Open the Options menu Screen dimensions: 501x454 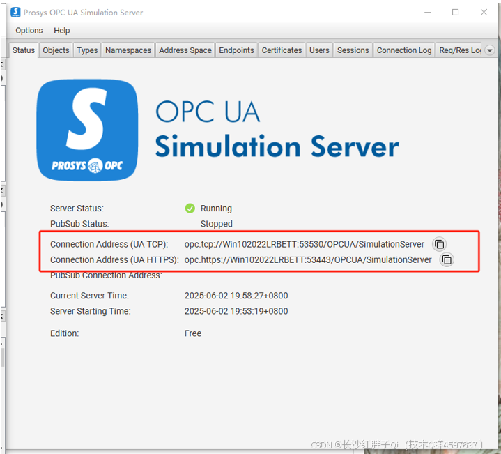tap(29, 31)
